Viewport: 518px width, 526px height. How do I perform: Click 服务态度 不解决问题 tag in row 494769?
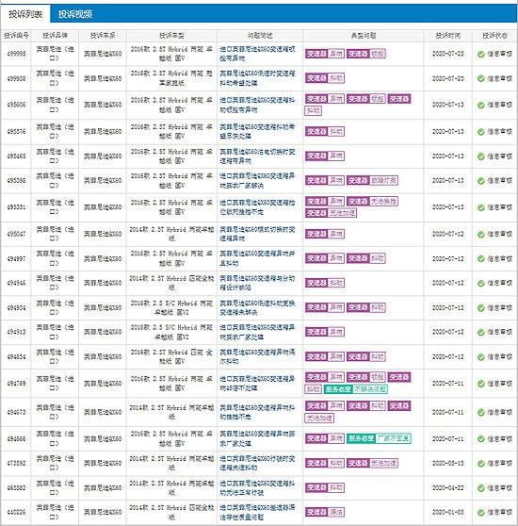(x=356, y=389)
